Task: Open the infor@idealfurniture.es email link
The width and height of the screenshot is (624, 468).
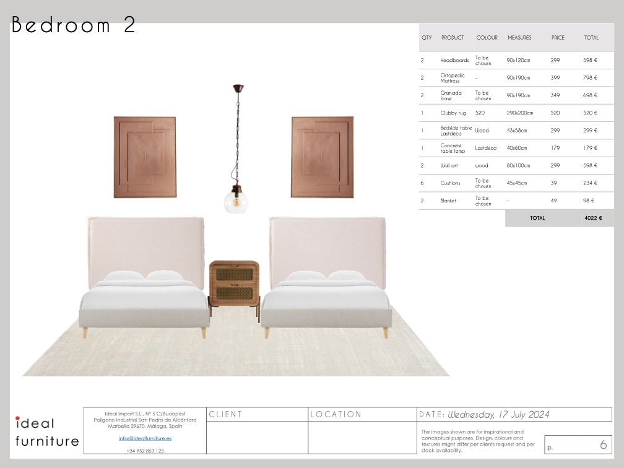Action: 145,438
